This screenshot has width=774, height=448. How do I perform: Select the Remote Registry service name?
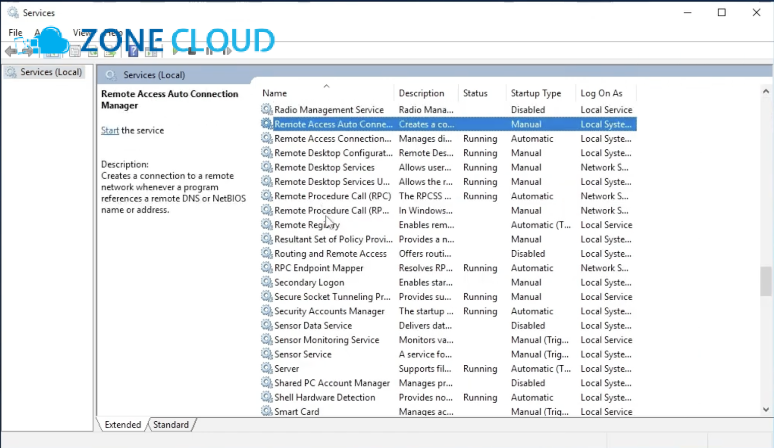coord(307,225)
